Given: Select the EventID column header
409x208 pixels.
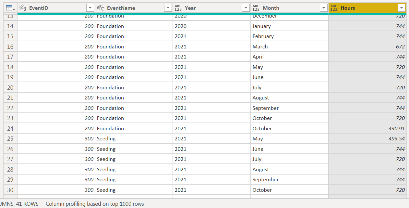Looking at the screenshot, I should [x=56, y=8].
